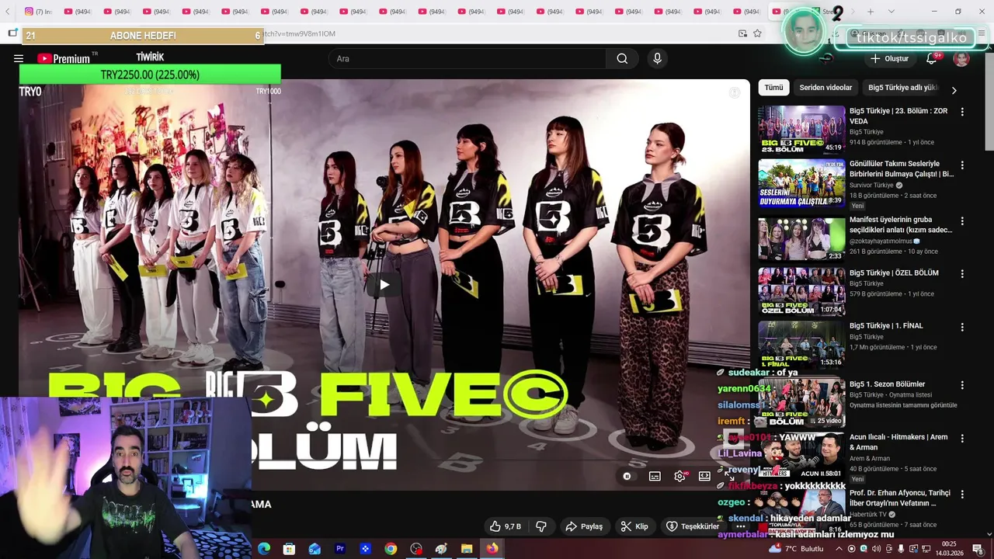The width and height of the screenshot is (994, 559).
Task: Open Big5 Türkiye 1. FİNAL title
Action: pyautogui.click(x=886, y=326)
